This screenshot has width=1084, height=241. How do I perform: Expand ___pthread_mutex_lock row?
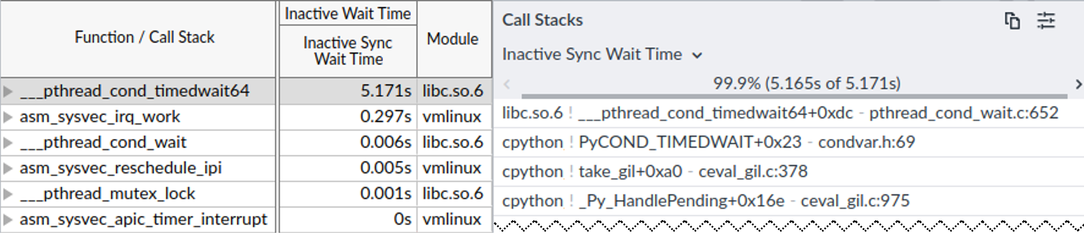point(7,194)
